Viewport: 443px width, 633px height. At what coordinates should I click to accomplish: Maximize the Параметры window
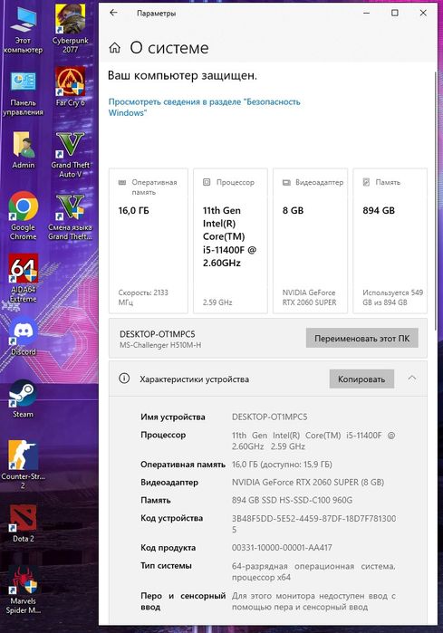395,13
